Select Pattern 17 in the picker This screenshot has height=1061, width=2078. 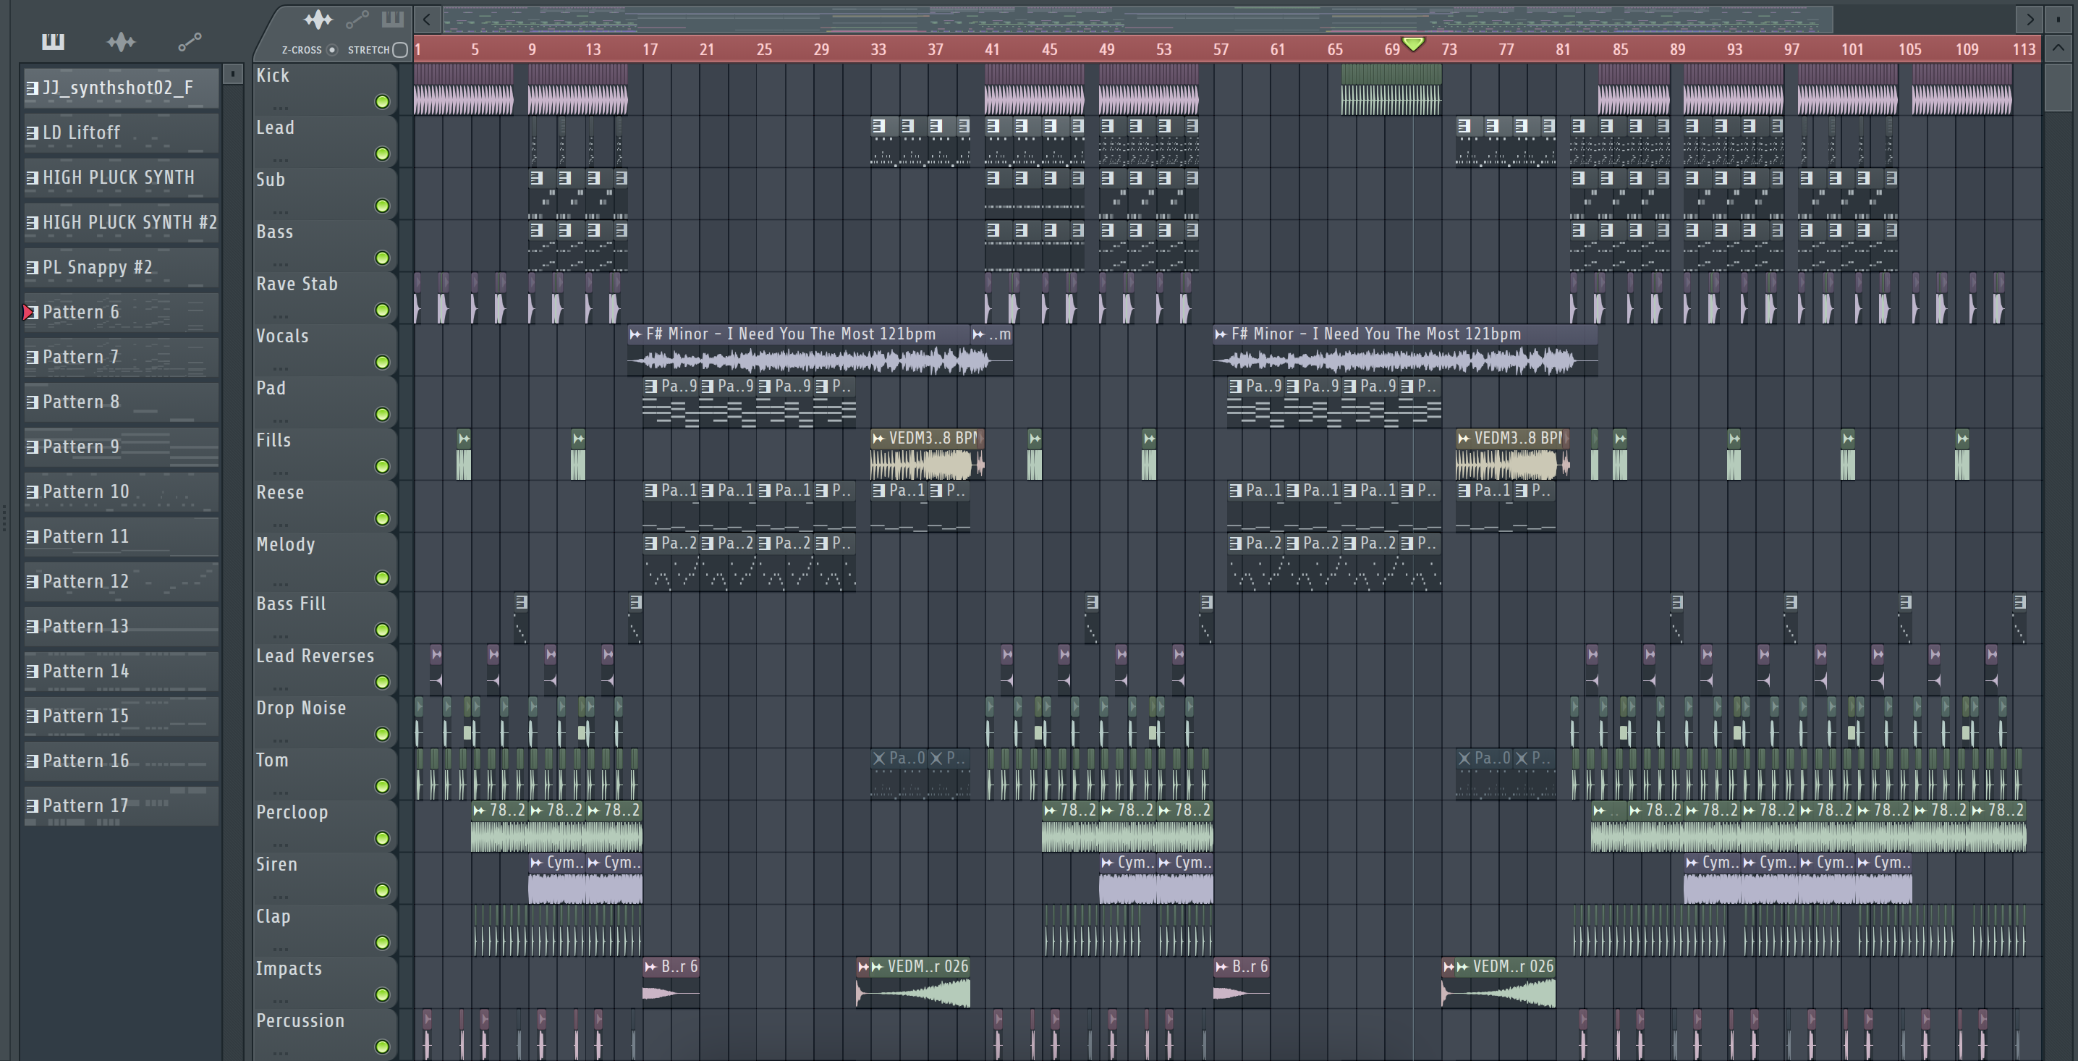[121, 806]
